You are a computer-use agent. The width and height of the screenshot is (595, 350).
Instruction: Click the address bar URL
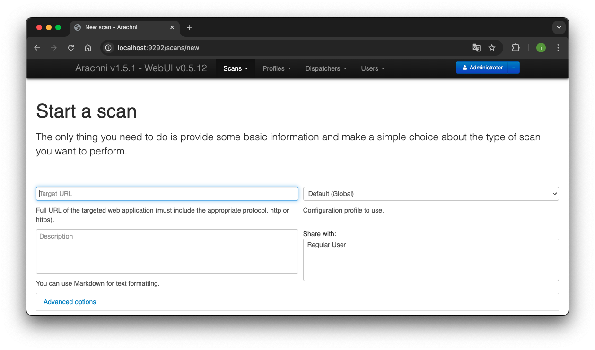point(158,48)
